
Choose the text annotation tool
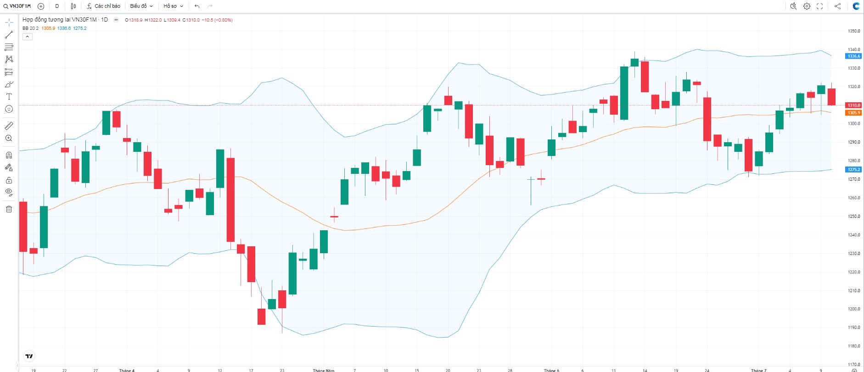(x=9, y=97)
